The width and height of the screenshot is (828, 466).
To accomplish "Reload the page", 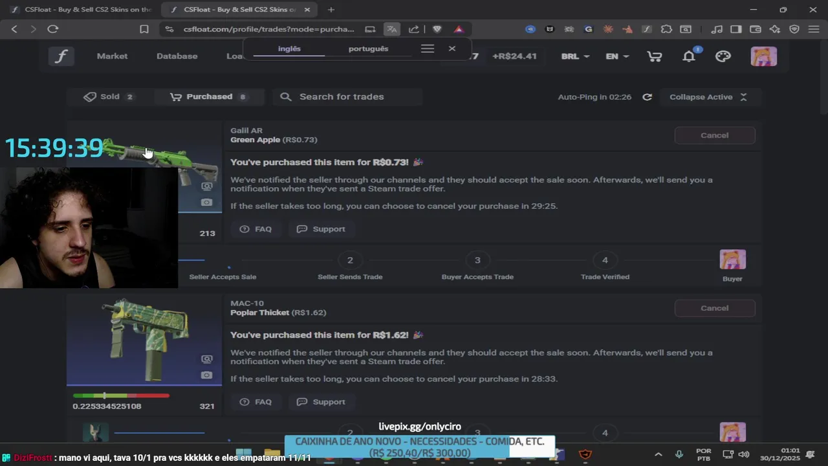I will coord(53,29).
